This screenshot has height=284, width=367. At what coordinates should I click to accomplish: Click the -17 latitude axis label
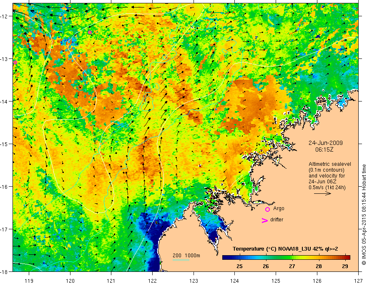pyautogui.click(x=5, y=229)
